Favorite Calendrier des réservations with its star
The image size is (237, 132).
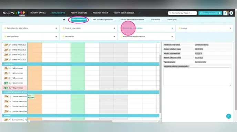tap(5, 28)
